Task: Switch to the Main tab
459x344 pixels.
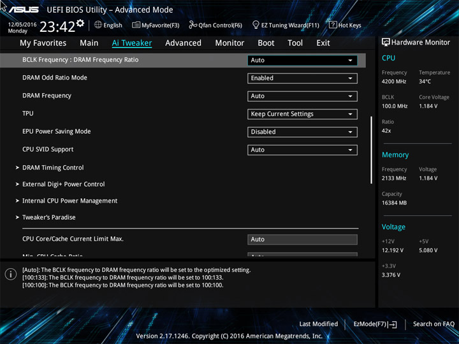Action: click(x=89, y=43)
